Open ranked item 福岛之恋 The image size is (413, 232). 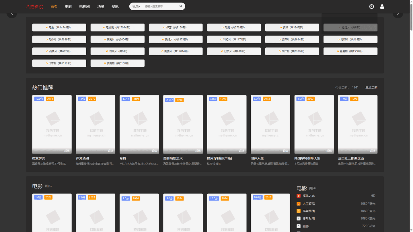[309, 196]
